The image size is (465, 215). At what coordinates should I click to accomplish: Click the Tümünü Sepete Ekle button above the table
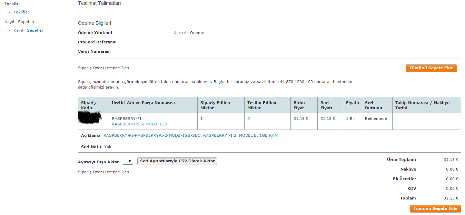pos(431,68)
